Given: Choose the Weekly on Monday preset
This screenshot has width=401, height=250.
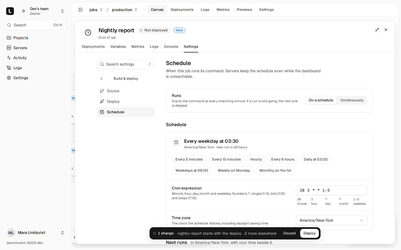Looking at the screenshot, I should 234,171.
